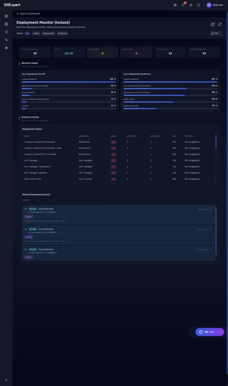Click the instant tag
228x386 pixels.
click(x=36, y=33)
